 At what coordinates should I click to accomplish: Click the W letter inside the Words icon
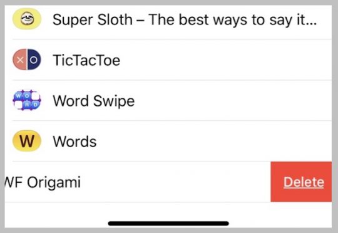[27, 142]
